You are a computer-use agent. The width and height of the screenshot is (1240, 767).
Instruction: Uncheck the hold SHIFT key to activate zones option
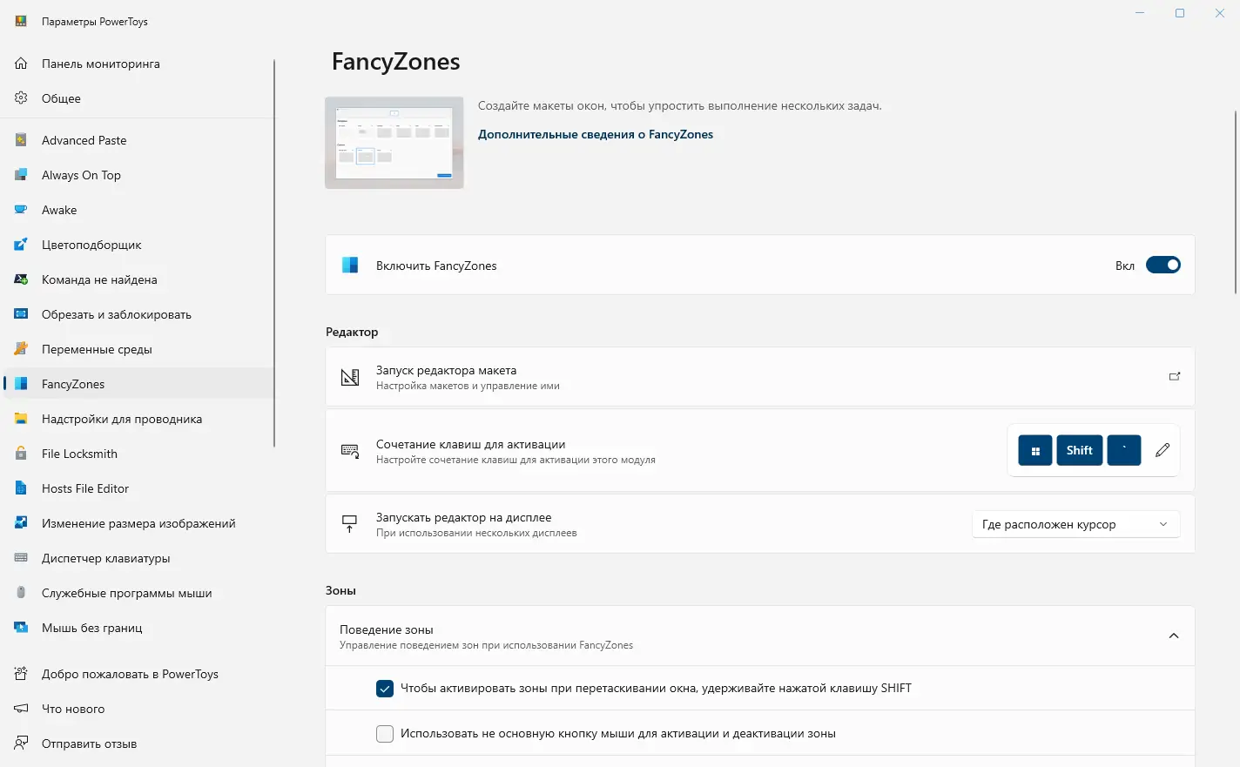coord(385,689)
